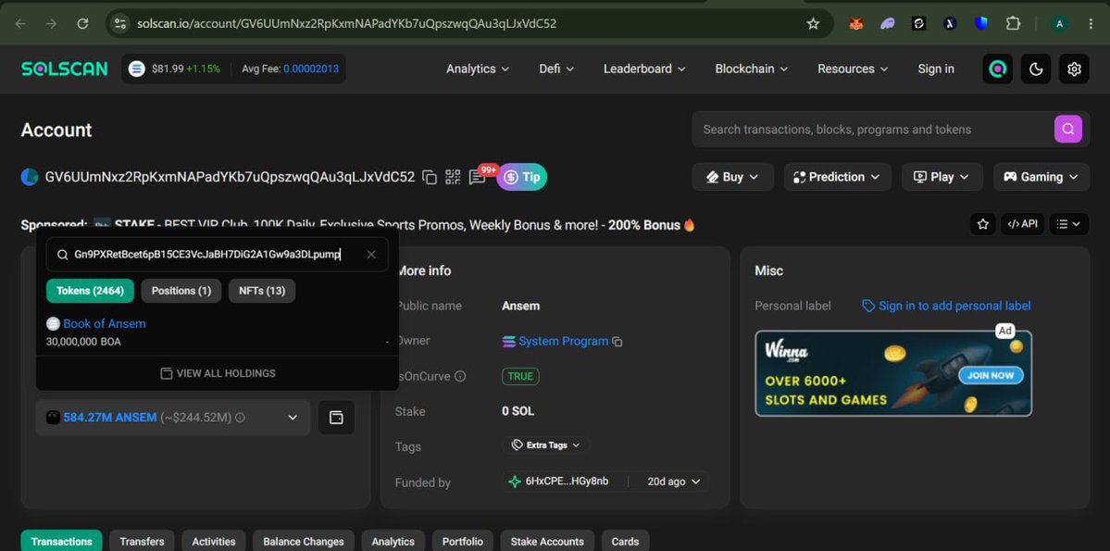Viewport: 1110px width, 551px height.
Task: Switch to the Transfers tab
Action: click(x=142, y=541)
